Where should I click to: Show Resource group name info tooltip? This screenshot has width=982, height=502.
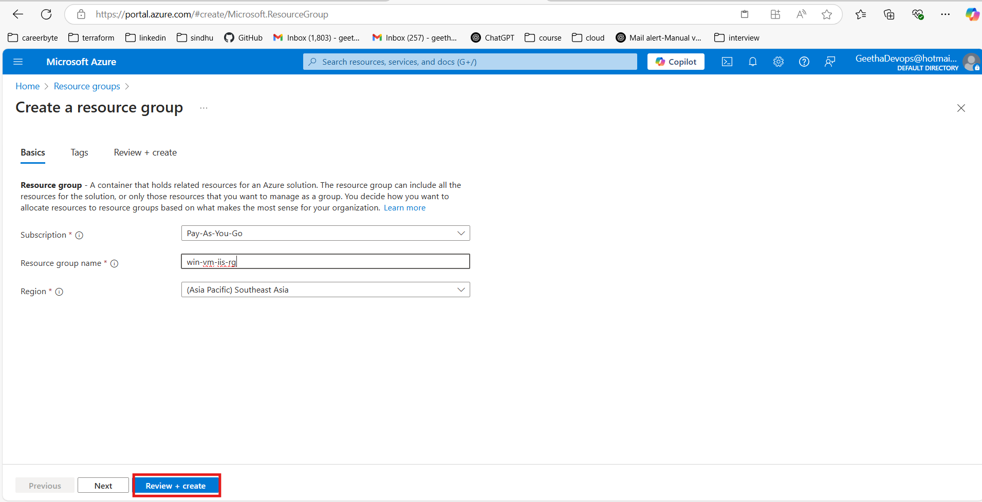point(114,263)
